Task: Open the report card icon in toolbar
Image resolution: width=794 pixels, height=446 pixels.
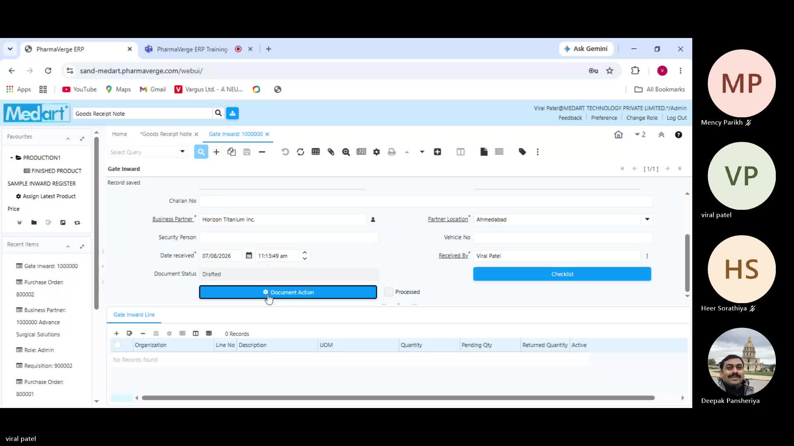Action: click(x=361, y=152)
